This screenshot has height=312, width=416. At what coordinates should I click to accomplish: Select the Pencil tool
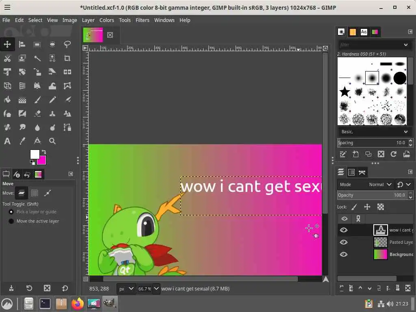pos(52,100)
